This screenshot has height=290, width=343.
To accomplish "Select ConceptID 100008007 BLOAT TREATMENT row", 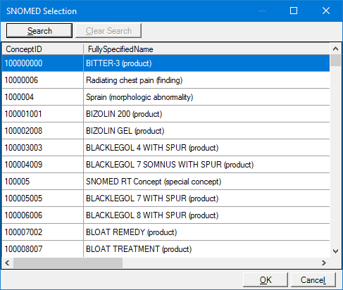I will (166, 249).
